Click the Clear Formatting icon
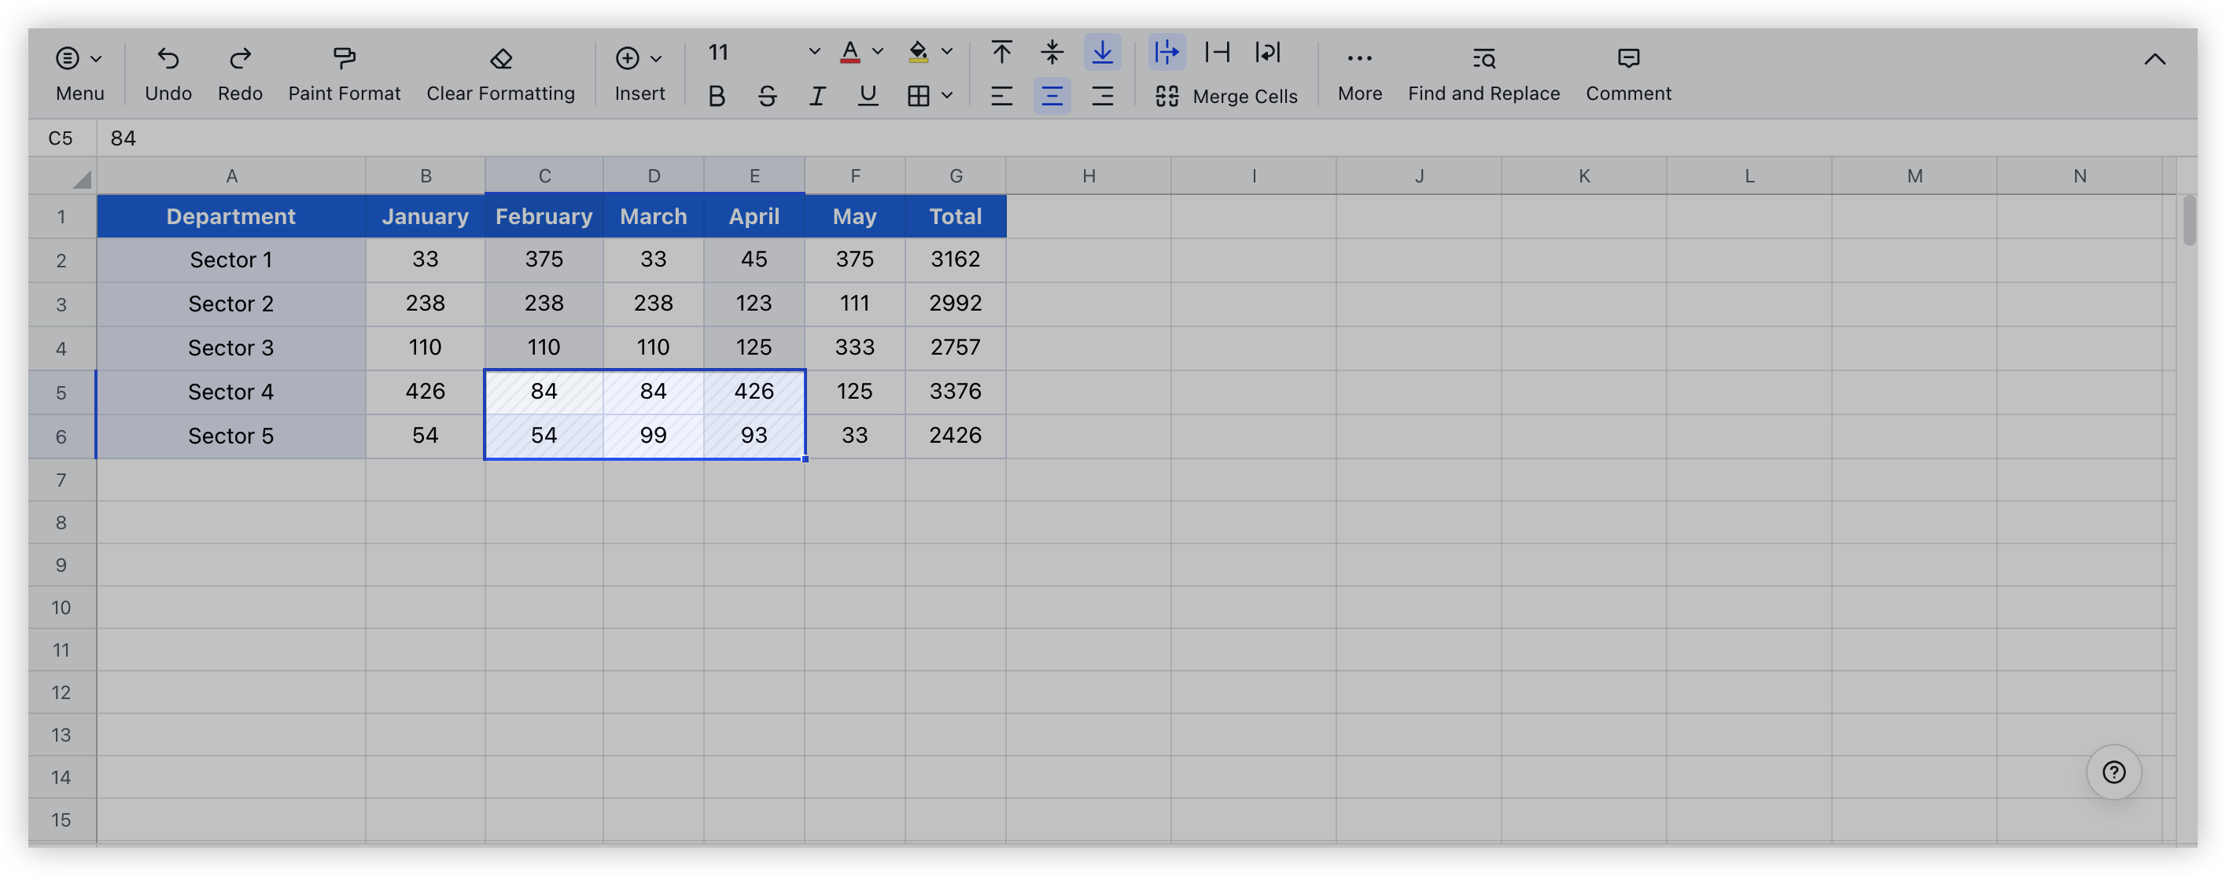This screenshot has width=2226, height=876. (x=499, y=57)
